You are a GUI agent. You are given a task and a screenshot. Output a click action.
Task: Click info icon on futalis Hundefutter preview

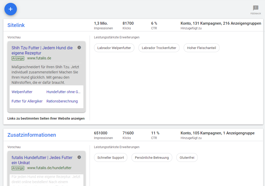tap(79, 157)
